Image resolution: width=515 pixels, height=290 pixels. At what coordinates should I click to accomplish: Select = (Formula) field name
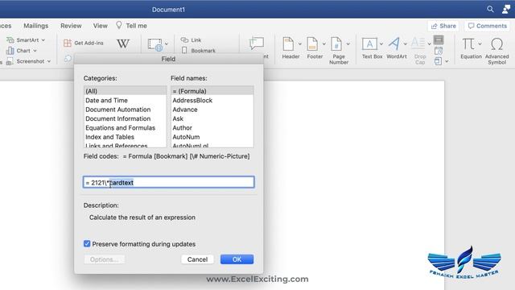(212, 91)
